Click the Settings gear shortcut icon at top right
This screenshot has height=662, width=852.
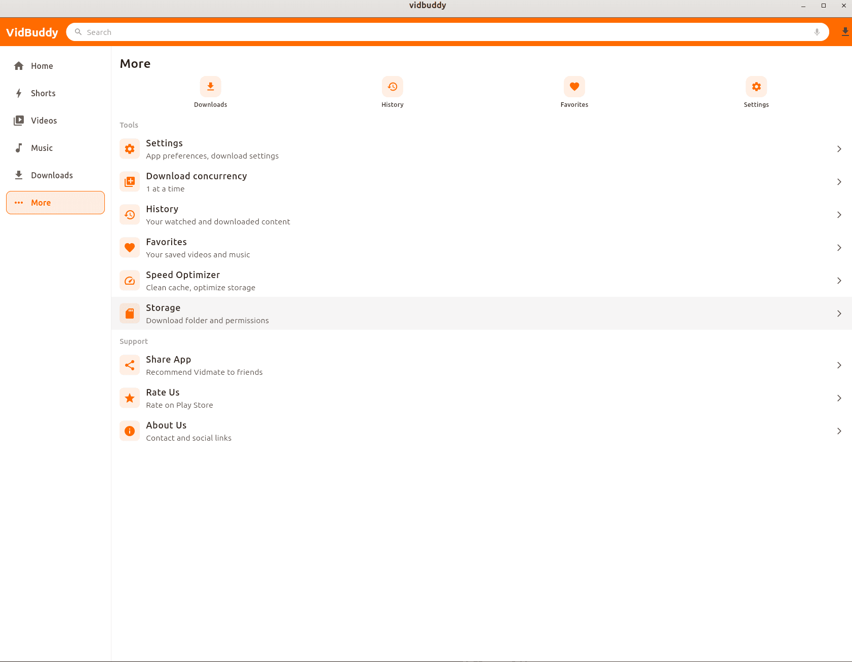click(x=756, y=87)
